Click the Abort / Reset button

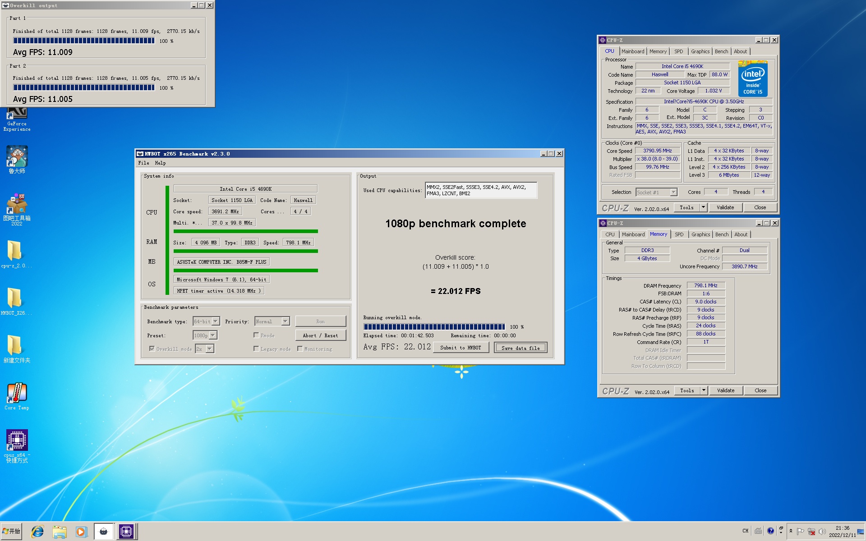pyautogui.click(x=320, y=335)
